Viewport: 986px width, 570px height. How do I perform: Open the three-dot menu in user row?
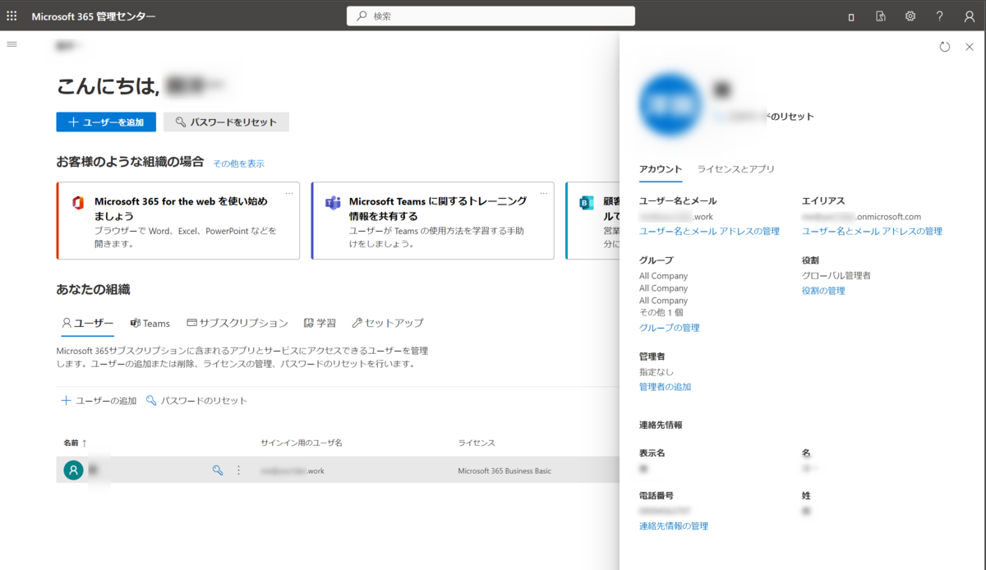click(x=239, y=470)
